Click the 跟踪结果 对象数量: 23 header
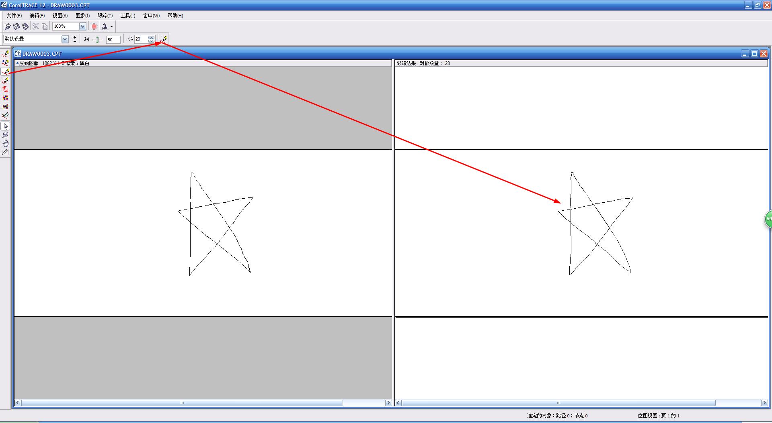Screen dimensions: 772x423 pos(423,63)
